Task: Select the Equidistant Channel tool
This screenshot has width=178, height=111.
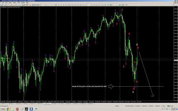Action: (56, 5)
